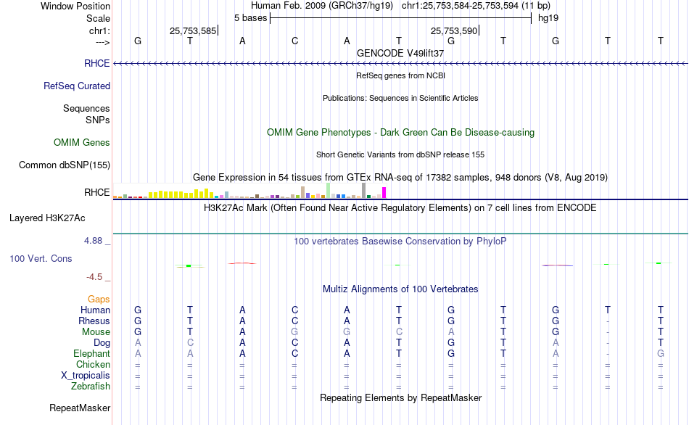The width and height of the screenshot is (689, 425).
Task: Click the 5 bases scale bar
Action: pos(400,18)
